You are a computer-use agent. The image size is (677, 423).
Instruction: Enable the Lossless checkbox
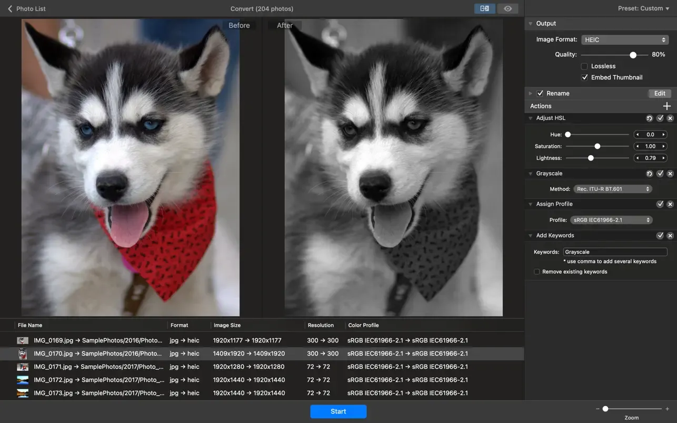coord(584,66)
